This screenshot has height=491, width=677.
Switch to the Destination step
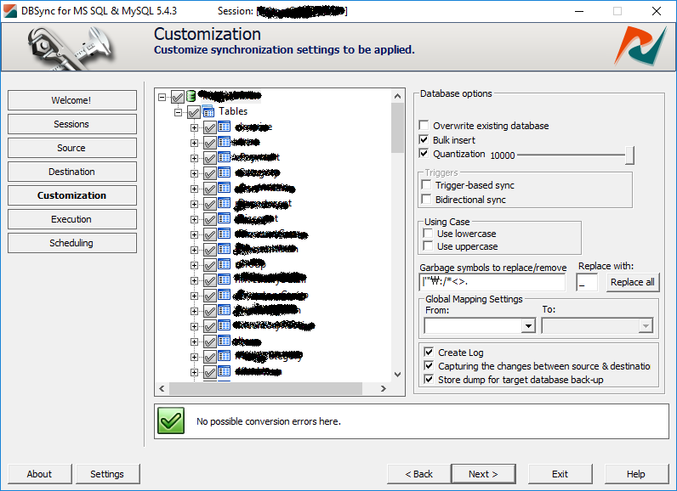point(71,172)
